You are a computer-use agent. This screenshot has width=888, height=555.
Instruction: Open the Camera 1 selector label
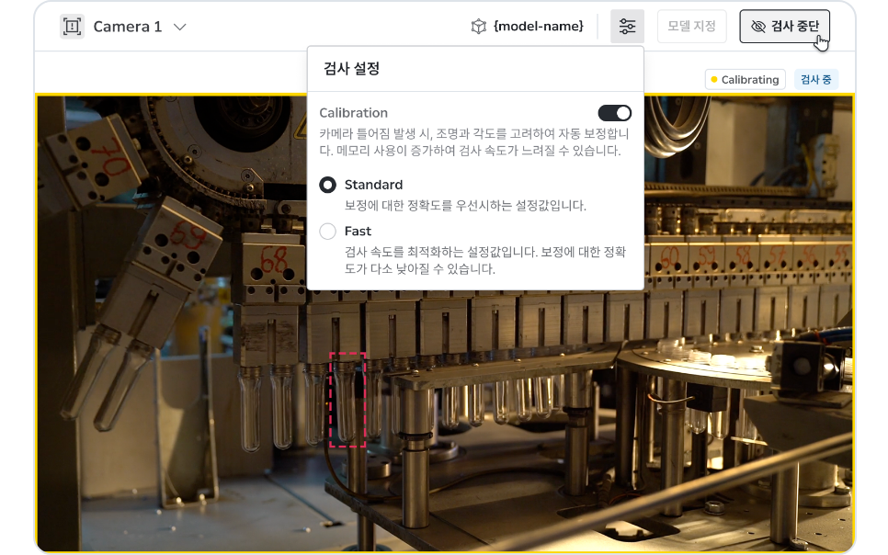point(128,27)
